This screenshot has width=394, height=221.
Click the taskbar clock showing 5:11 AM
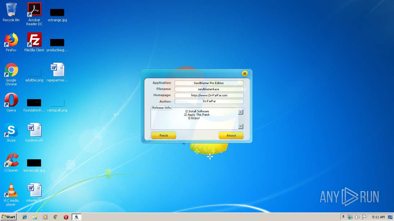point(378,217)
